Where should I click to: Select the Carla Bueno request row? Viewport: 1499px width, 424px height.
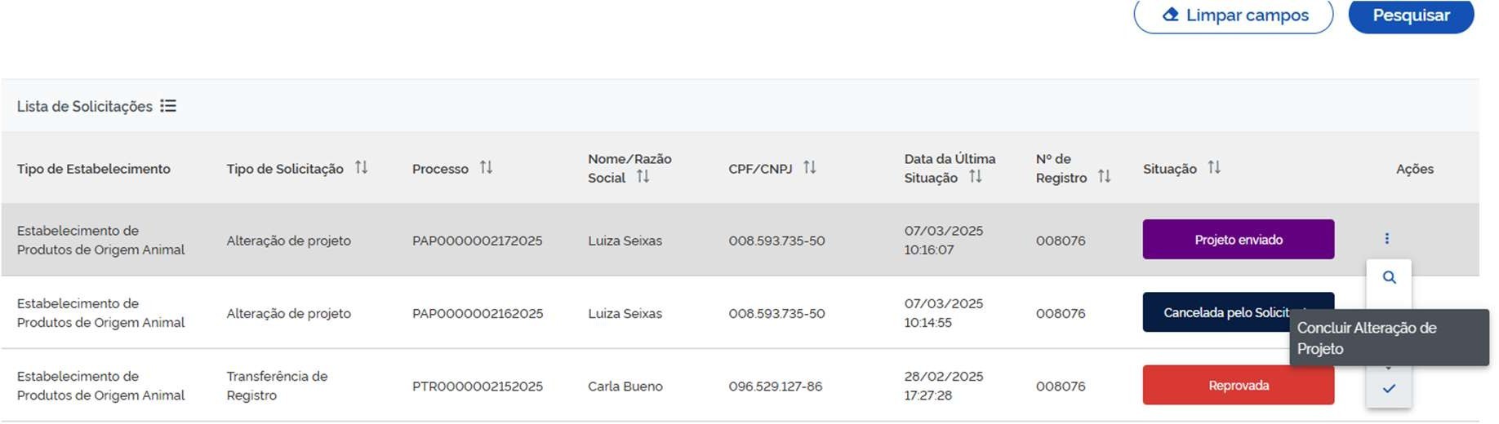(x=625, y=386)
